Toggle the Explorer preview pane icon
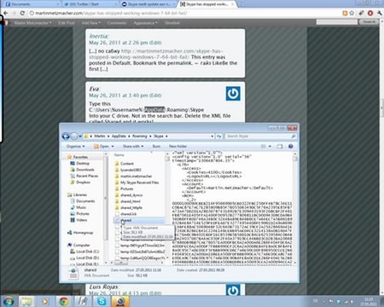 pyautogui.click(x=280, y=146)
